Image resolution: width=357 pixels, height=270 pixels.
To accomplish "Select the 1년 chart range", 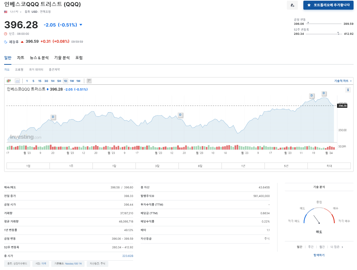I will click(243, 166).
